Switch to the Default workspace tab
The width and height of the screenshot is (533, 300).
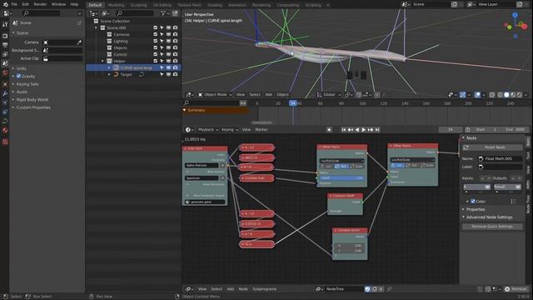pyautogui.click(x=95, y=5)
